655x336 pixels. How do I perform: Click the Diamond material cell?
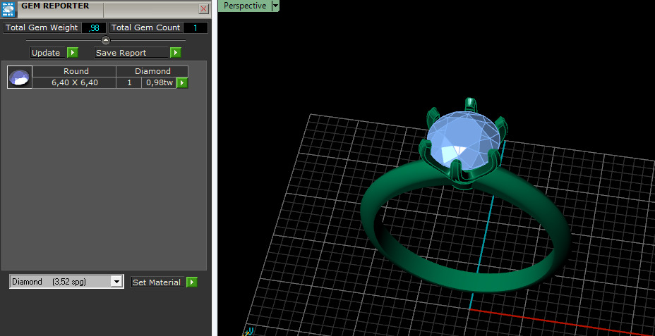click(x=152, y=71)
